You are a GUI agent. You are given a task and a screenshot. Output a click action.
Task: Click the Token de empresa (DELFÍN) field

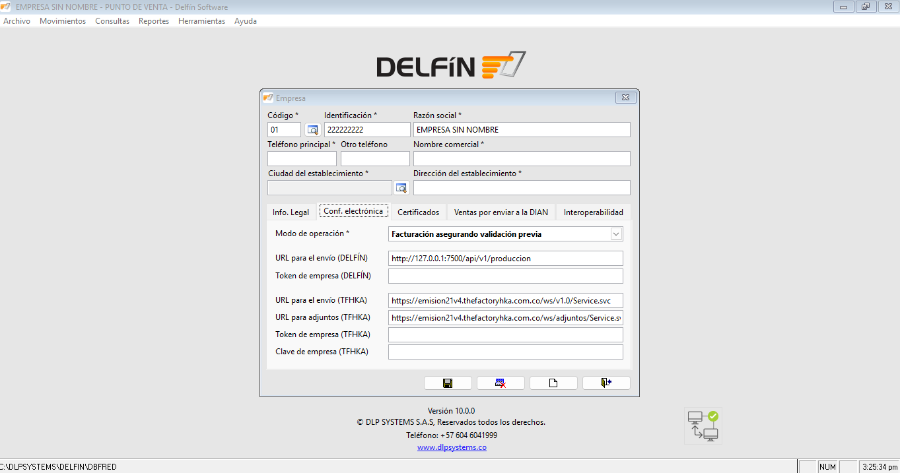(506, 276)
